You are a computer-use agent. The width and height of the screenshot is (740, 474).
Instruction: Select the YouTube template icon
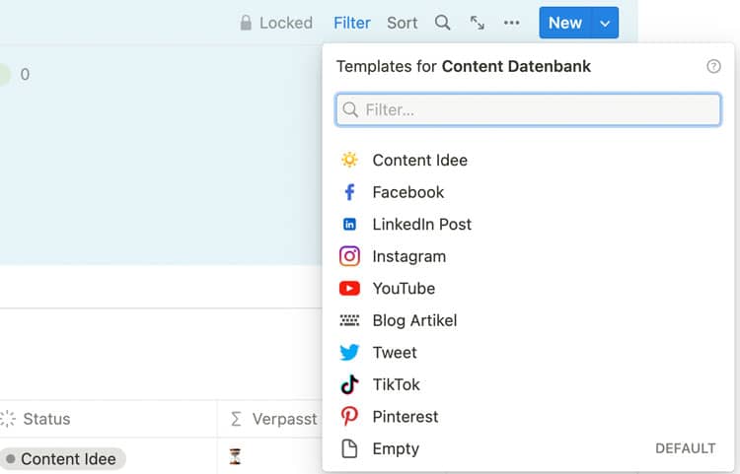pos(349,289)
